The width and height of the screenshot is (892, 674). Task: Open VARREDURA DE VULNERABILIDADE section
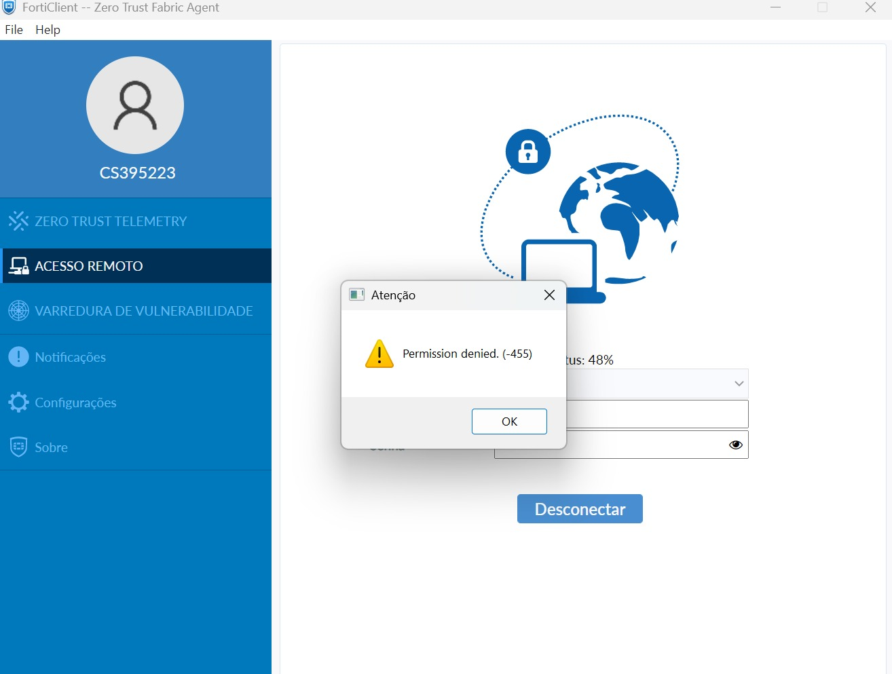136,310
